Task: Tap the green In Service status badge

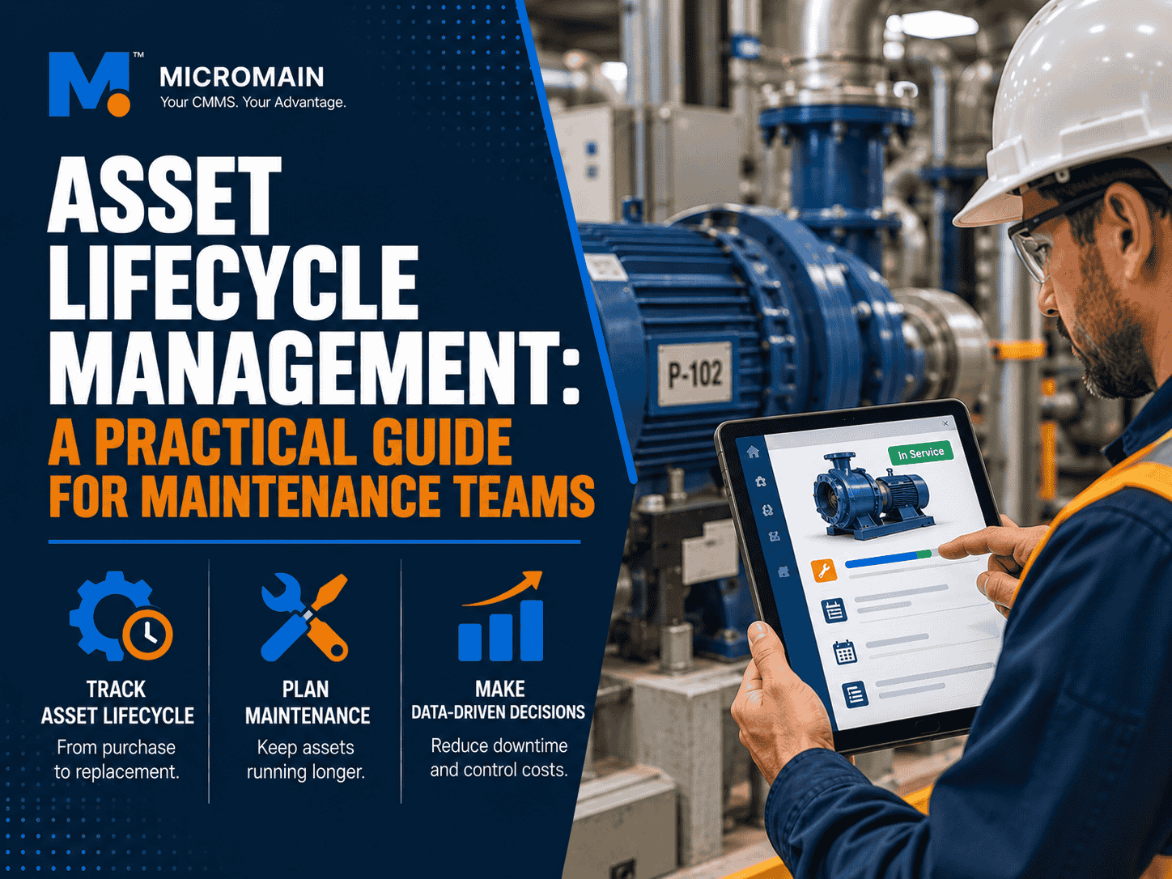Action: (921, 453)
